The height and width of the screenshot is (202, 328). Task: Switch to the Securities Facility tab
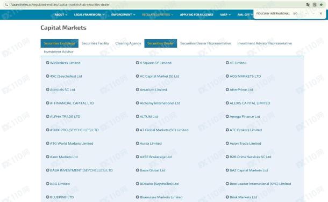[x=95, y=43]
